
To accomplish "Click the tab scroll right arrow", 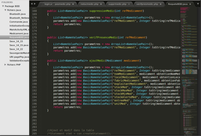I will pyautogui.click(x=35, y=4).
